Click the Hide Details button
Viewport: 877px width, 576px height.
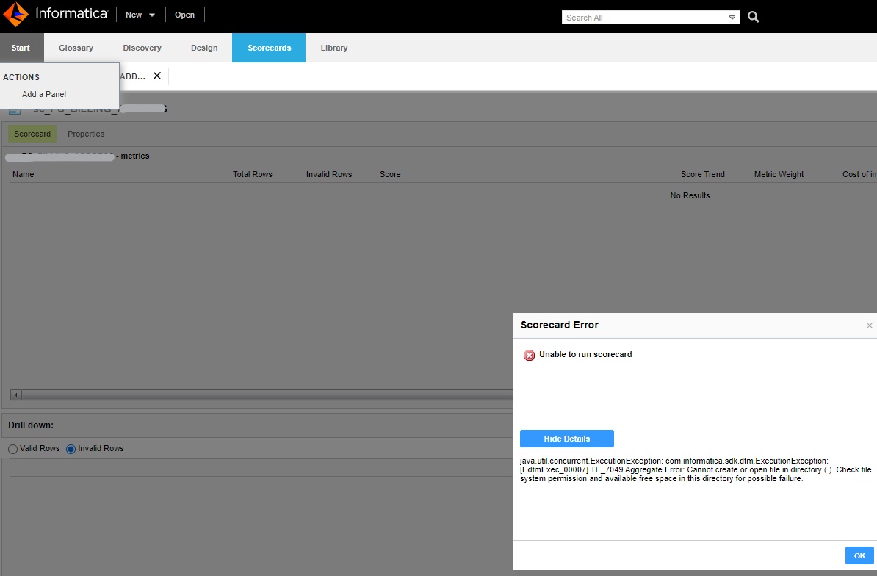pyautogui.click(x=566, y=439)
